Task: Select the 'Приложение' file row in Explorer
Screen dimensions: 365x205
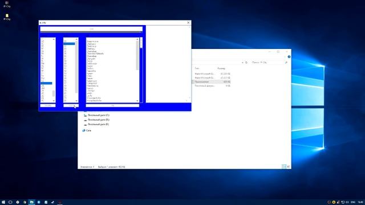Action: pyautogui.click(x=212, y=82)
